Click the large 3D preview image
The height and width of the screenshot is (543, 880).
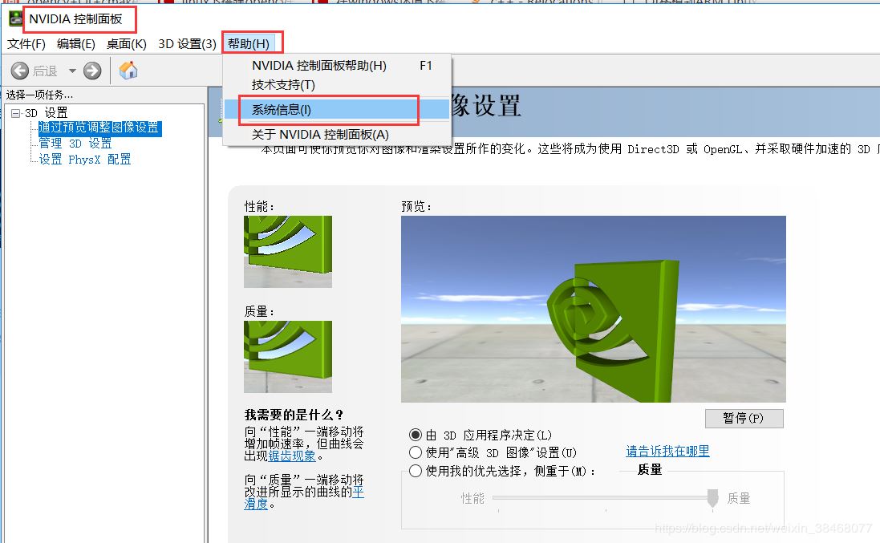593,309
